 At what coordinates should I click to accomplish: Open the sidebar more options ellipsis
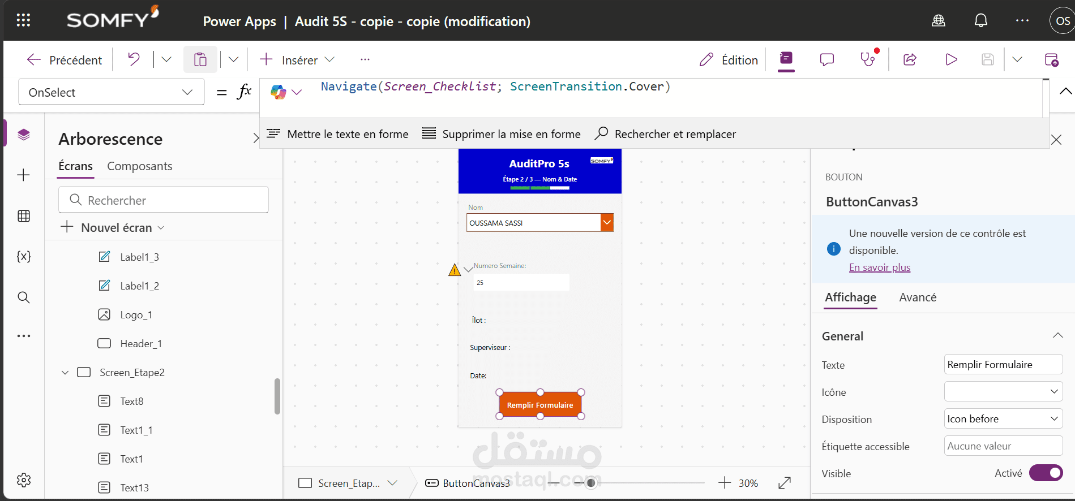tap(24, 336)
